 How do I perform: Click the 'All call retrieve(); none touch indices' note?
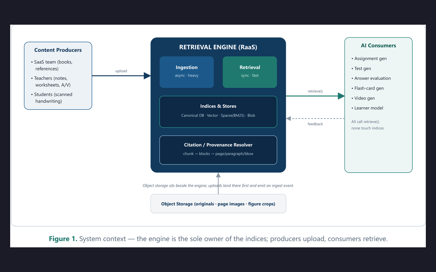point(368,125)
